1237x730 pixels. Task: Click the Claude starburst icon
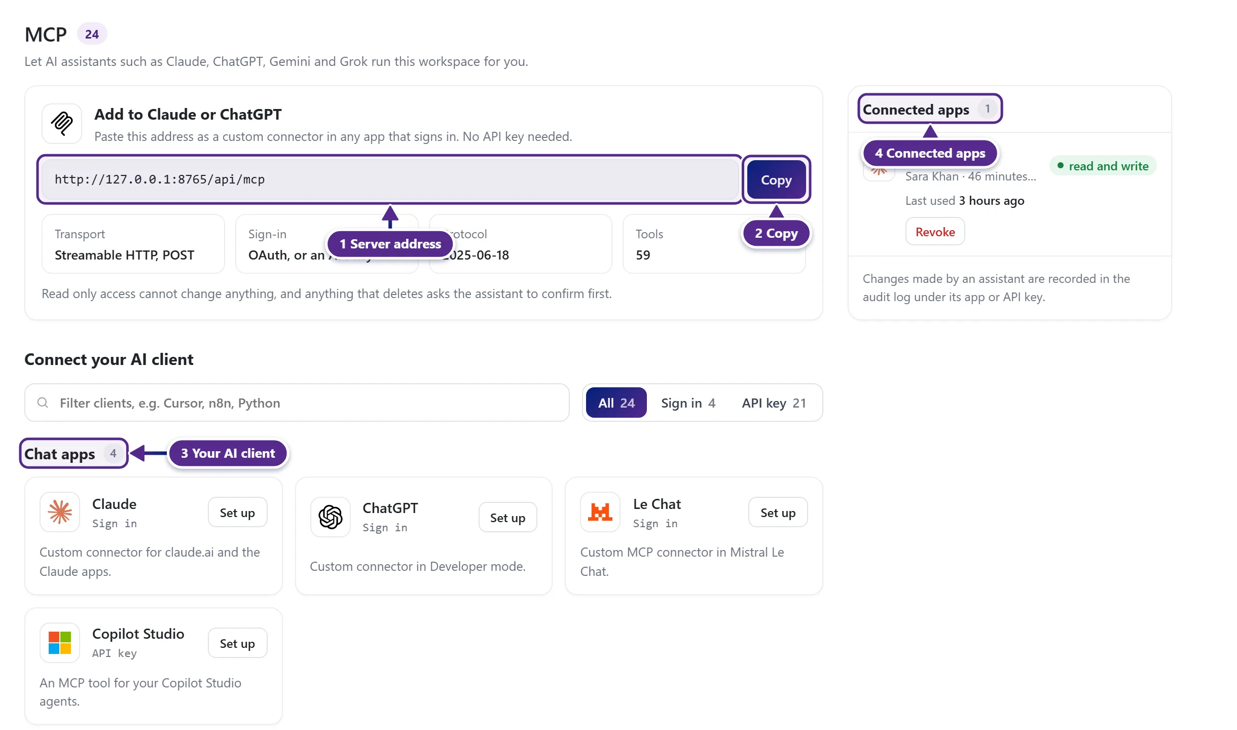click(60, 512)
